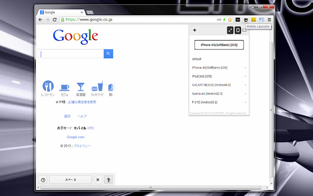Viewport: 313px width, 196px height.
Task: Choose iPad(3rd) [iOS] device
Action: click(202, 76)
